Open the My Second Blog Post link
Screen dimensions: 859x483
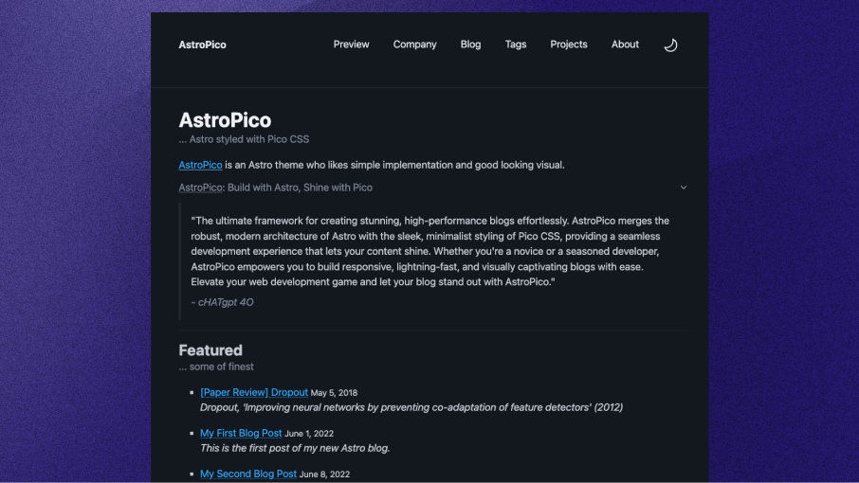pyautogui.click(x=248, y=474)
